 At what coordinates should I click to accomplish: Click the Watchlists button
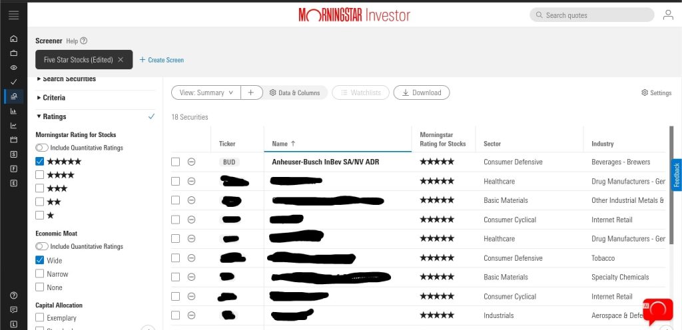coord(360,92)
